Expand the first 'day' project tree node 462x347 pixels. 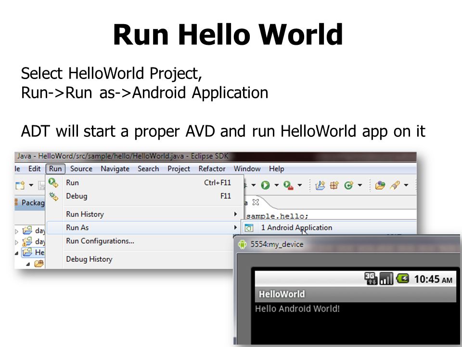[17, 231]
